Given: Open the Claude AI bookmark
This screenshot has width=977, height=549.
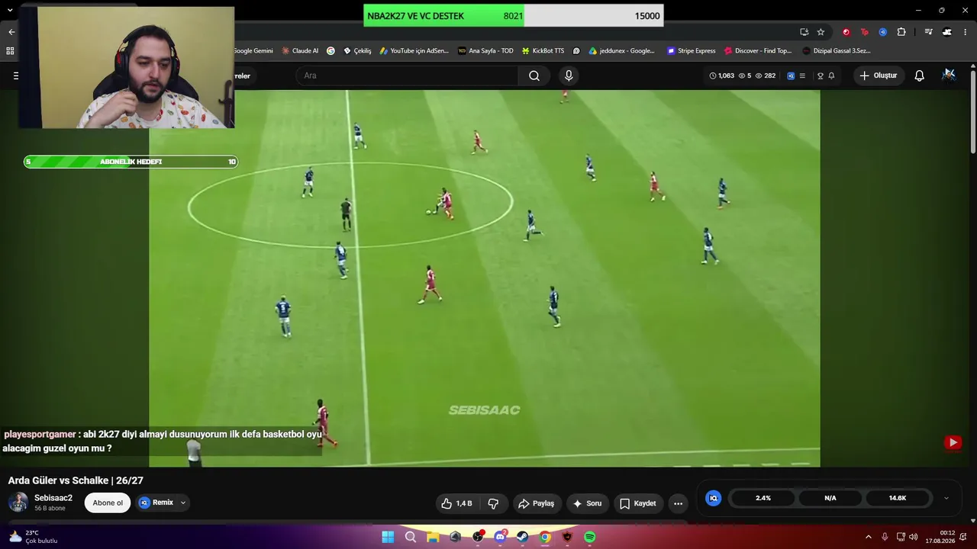Looking at the screenshot, I should click(x=300, y=51).
